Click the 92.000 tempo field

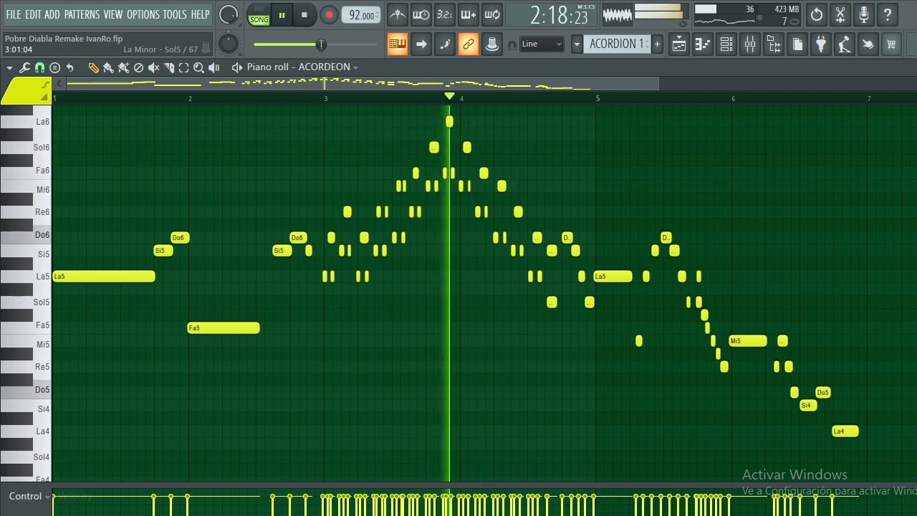coord(361,15)
